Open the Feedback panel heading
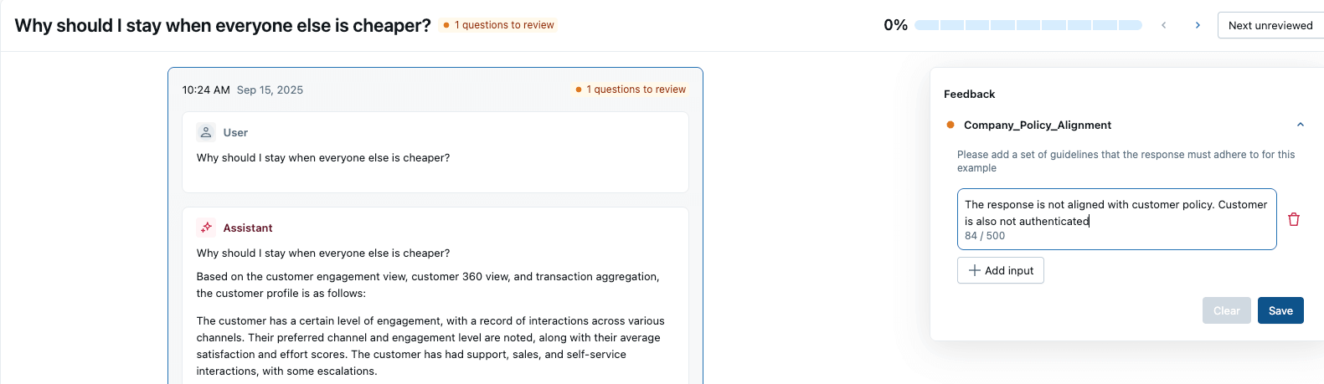Image resolution: width=1324 pixels, height=384 pixels. pyautogui.click(x=969, y=94)
